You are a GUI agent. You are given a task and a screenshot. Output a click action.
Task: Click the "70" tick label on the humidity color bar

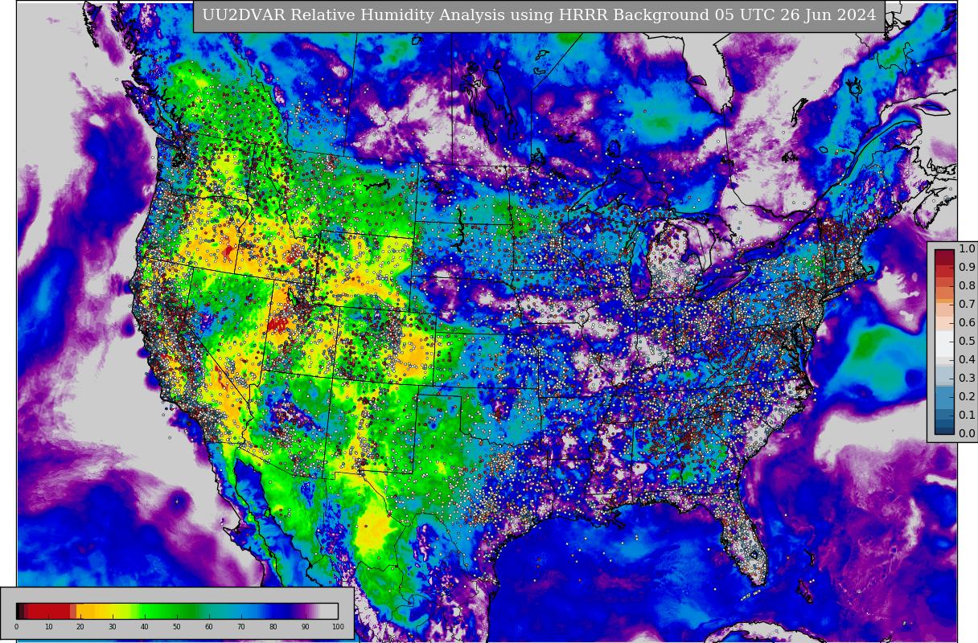[x=241, y=627]
